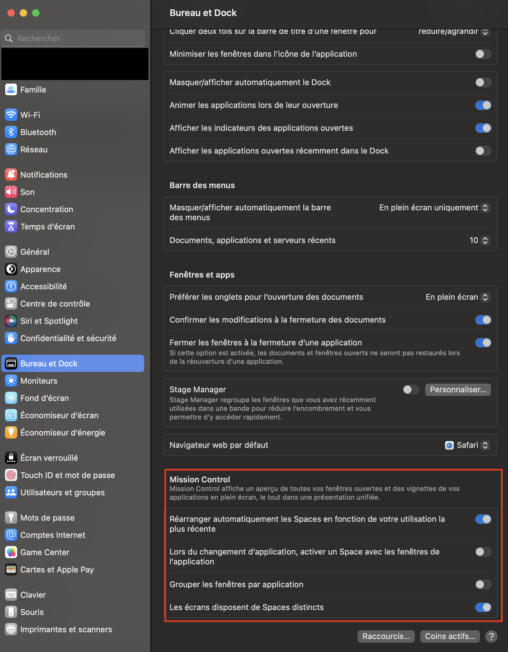The width and height of the screenshot is (508, 652).
Task: Enable Afficher les applications ouvertes récemment switch
Action: (x=483, y=151)
